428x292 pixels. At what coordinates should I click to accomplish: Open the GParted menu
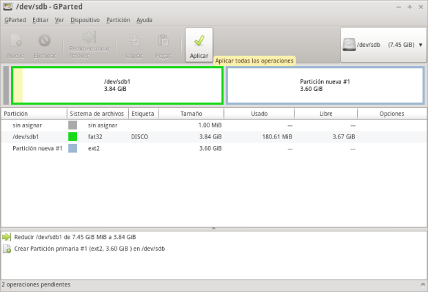click(x=15, y=20)
